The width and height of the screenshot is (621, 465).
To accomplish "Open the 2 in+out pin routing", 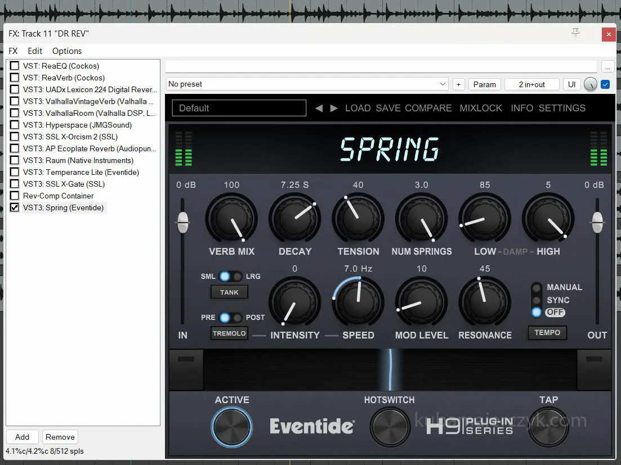I will pos(531,84).
